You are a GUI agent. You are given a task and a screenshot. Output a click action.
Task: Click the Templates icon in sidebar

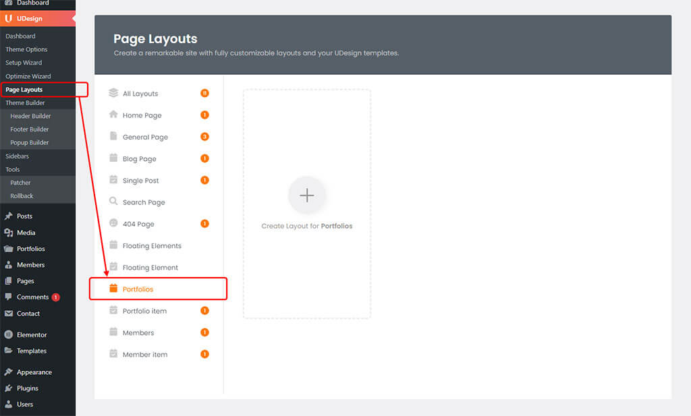(x=9, y=351)
